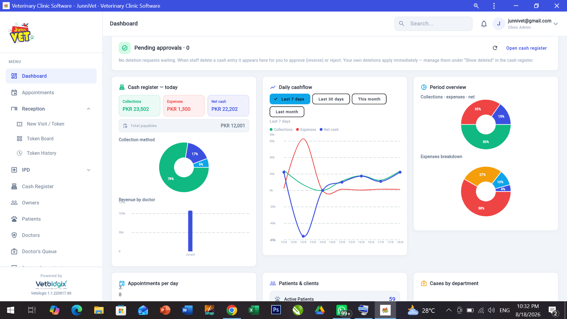
Task: Select the Last 30 days range
Action: point(331,99)
